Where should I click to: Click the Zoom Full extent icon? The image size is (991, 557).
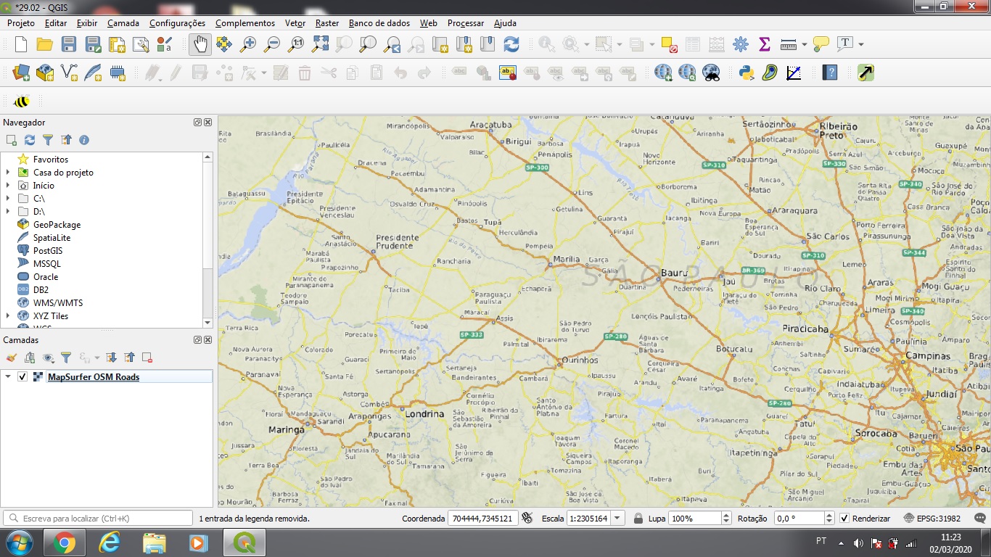[x=320, y=44]
